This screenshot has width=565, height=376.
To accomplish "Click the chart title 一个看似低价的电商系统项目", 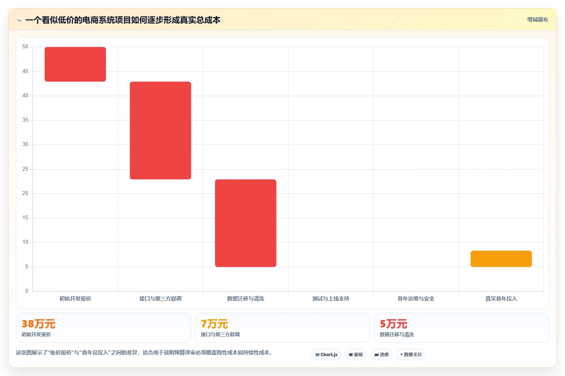I will 123,20.
